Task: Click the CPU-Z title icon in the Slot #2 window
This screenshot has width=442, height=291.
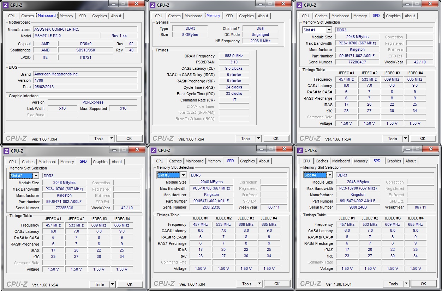Action: 6,151
